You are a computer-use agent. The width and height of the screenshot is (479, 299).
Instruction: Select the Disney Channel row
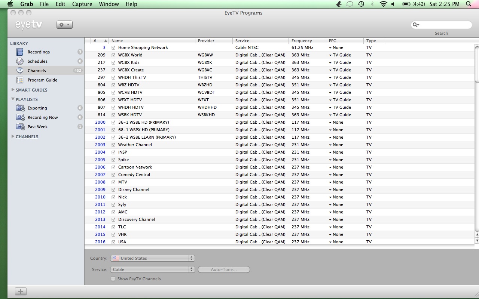[280, 189]
